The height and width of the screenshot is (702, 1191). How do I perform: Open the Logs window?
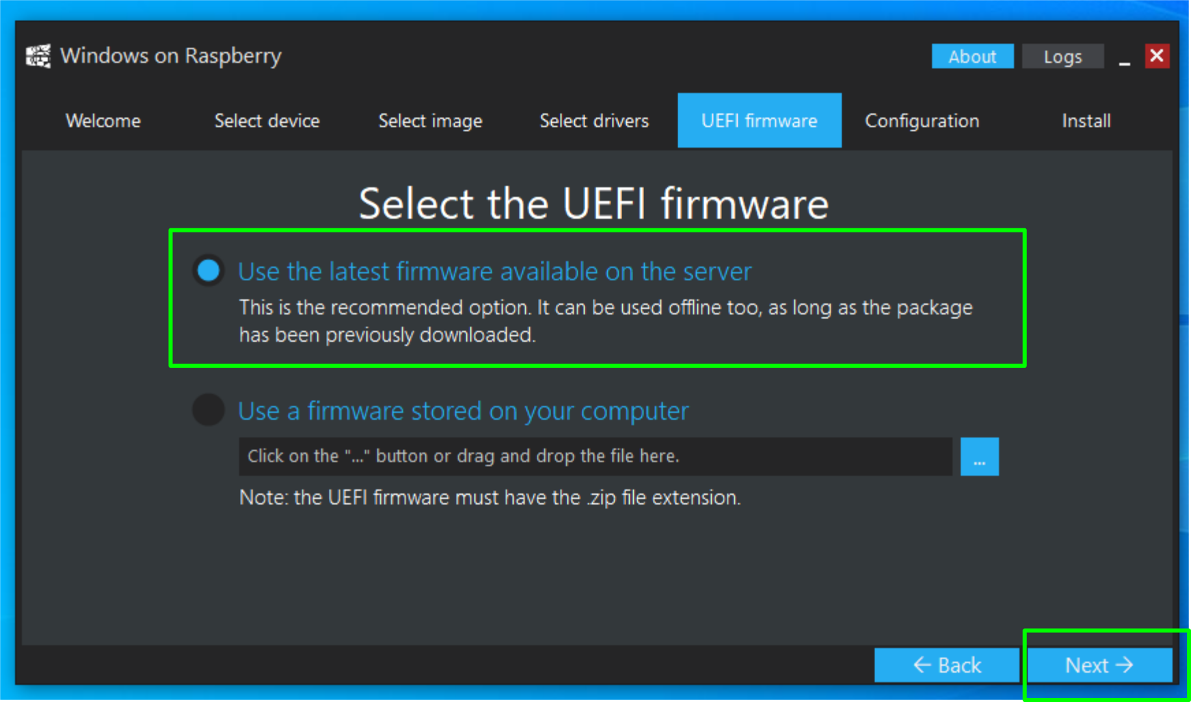coord(1062,57)
